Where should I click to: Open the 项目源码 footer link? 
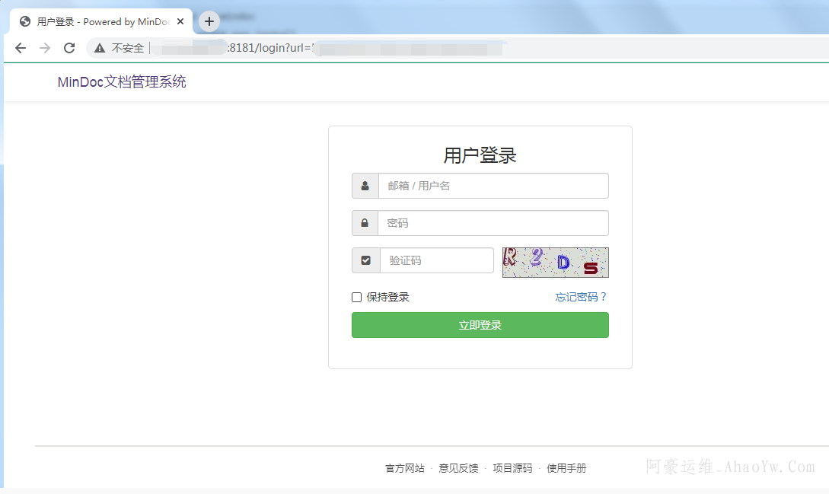(512, 468)
